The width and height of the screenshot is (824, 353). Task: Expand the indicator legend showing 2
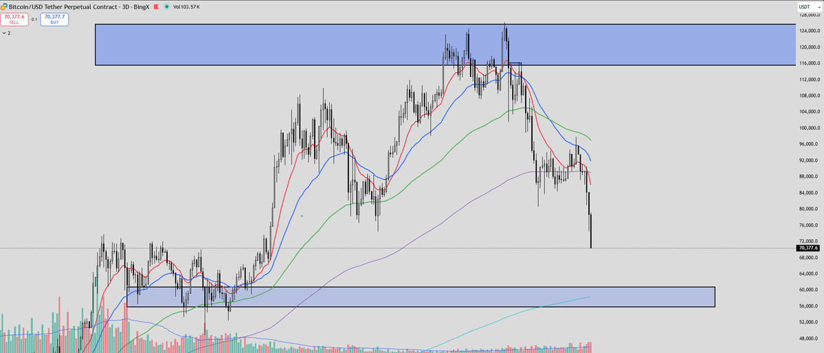6,32
